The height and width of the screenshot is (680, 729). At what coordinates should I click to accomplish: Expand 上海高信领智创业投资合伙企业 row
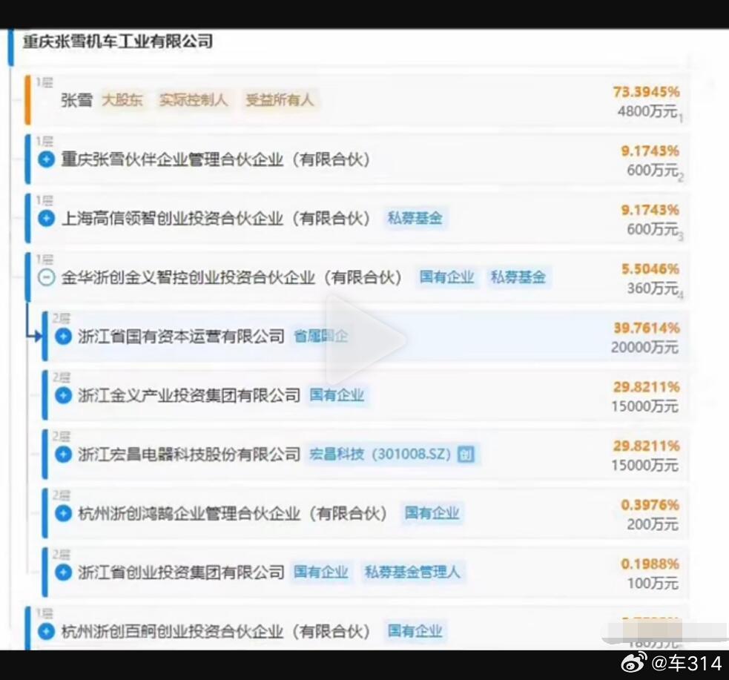46,219
